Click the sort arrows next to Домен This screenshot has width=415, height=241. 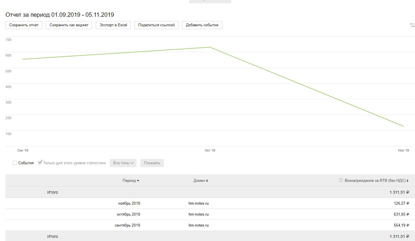(207, 181)
